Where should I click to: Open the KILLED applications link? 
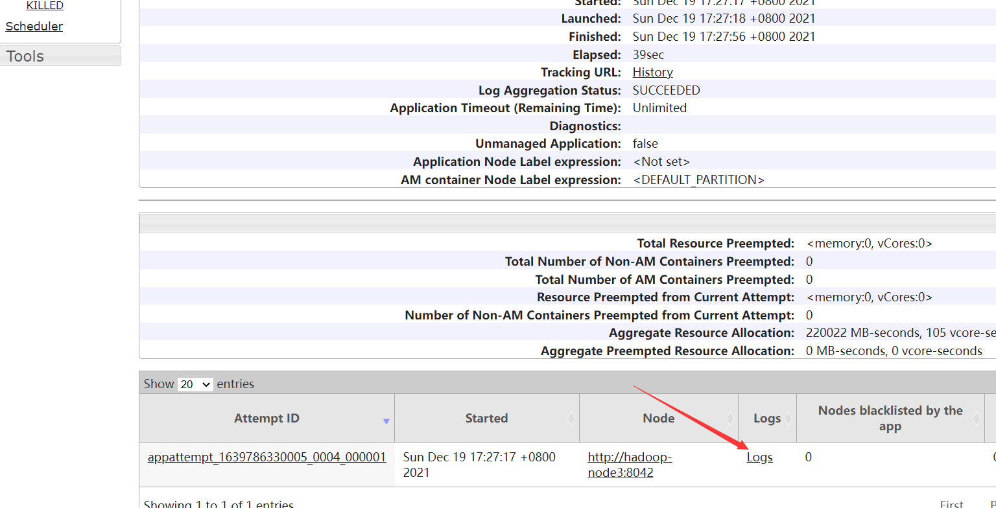45,5
